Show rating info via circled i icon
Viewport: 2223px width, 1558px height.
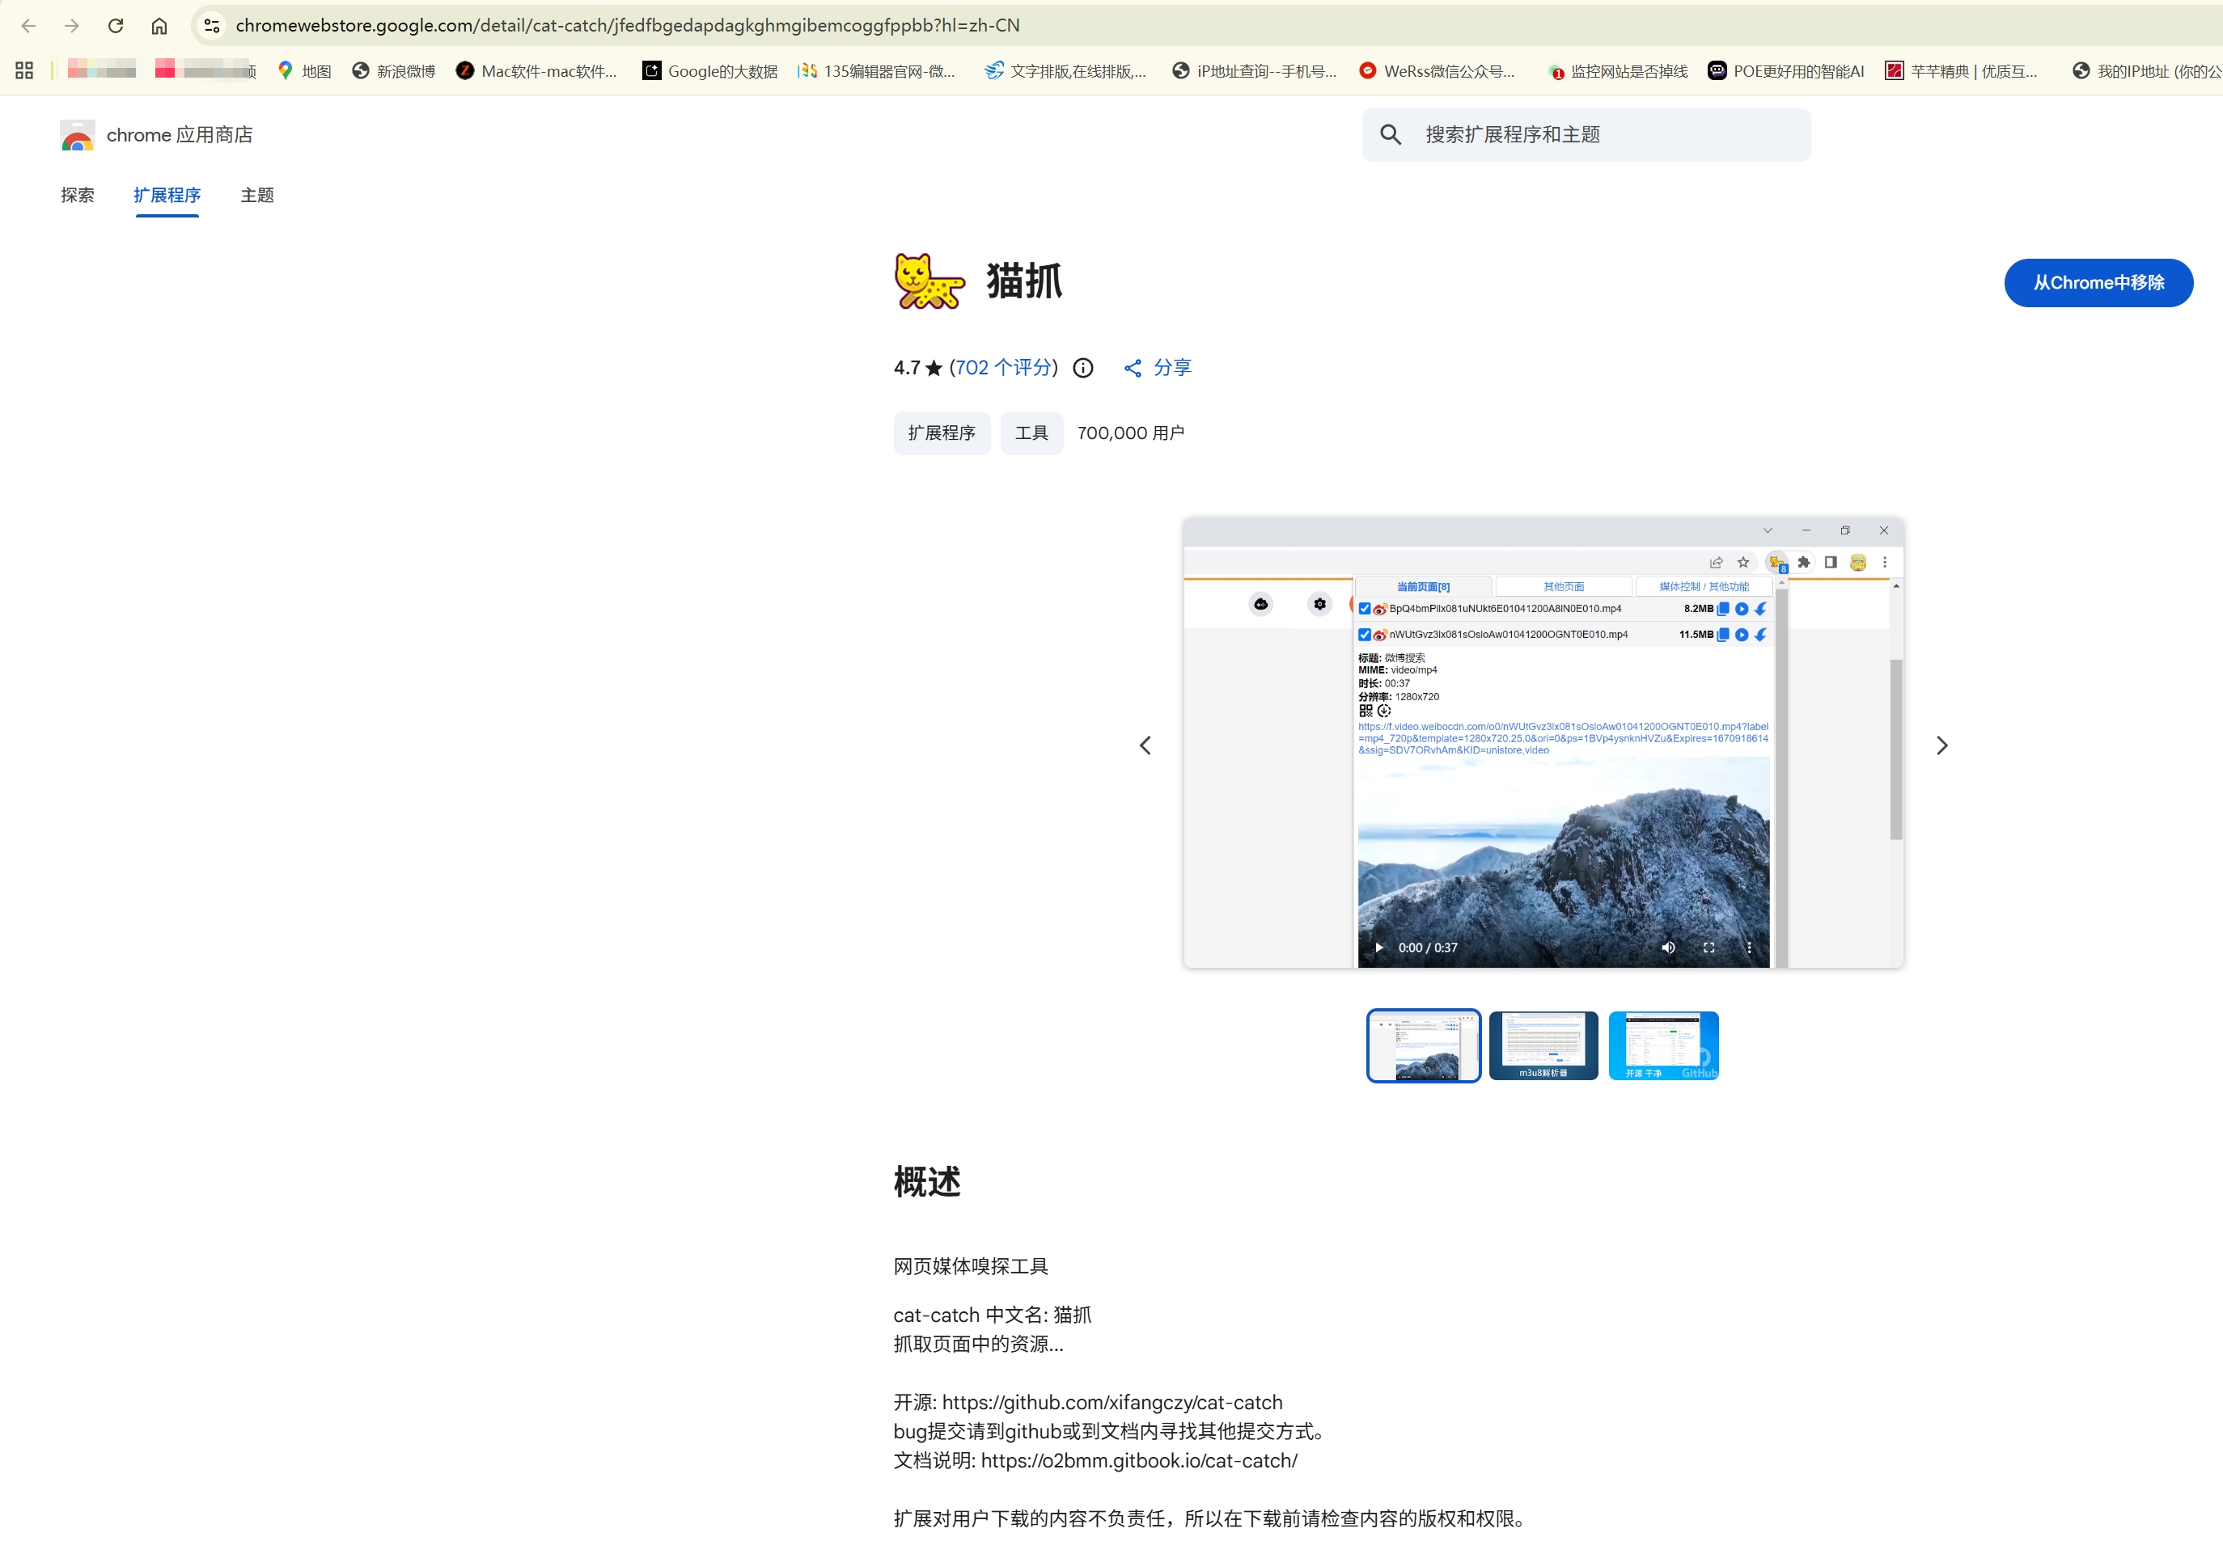[1083, 368]
